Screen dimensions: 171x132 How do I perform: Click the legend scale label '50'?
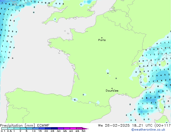[83, 131]
